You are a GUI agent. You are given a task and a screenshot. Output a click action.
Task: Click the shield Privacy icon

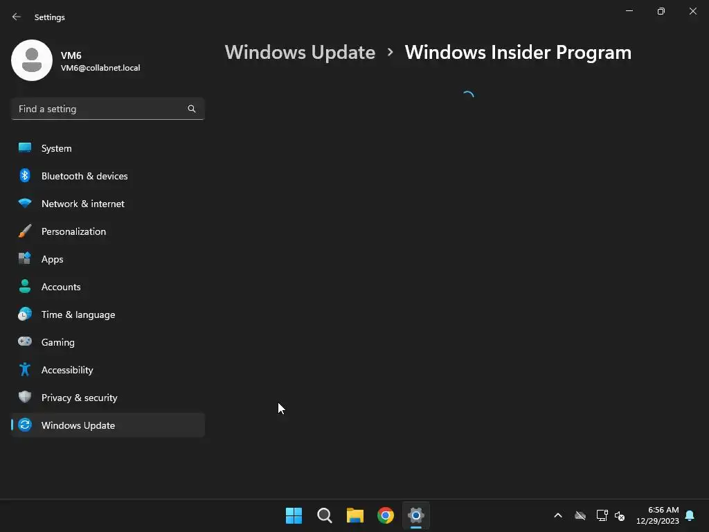[x=25, y=397]
